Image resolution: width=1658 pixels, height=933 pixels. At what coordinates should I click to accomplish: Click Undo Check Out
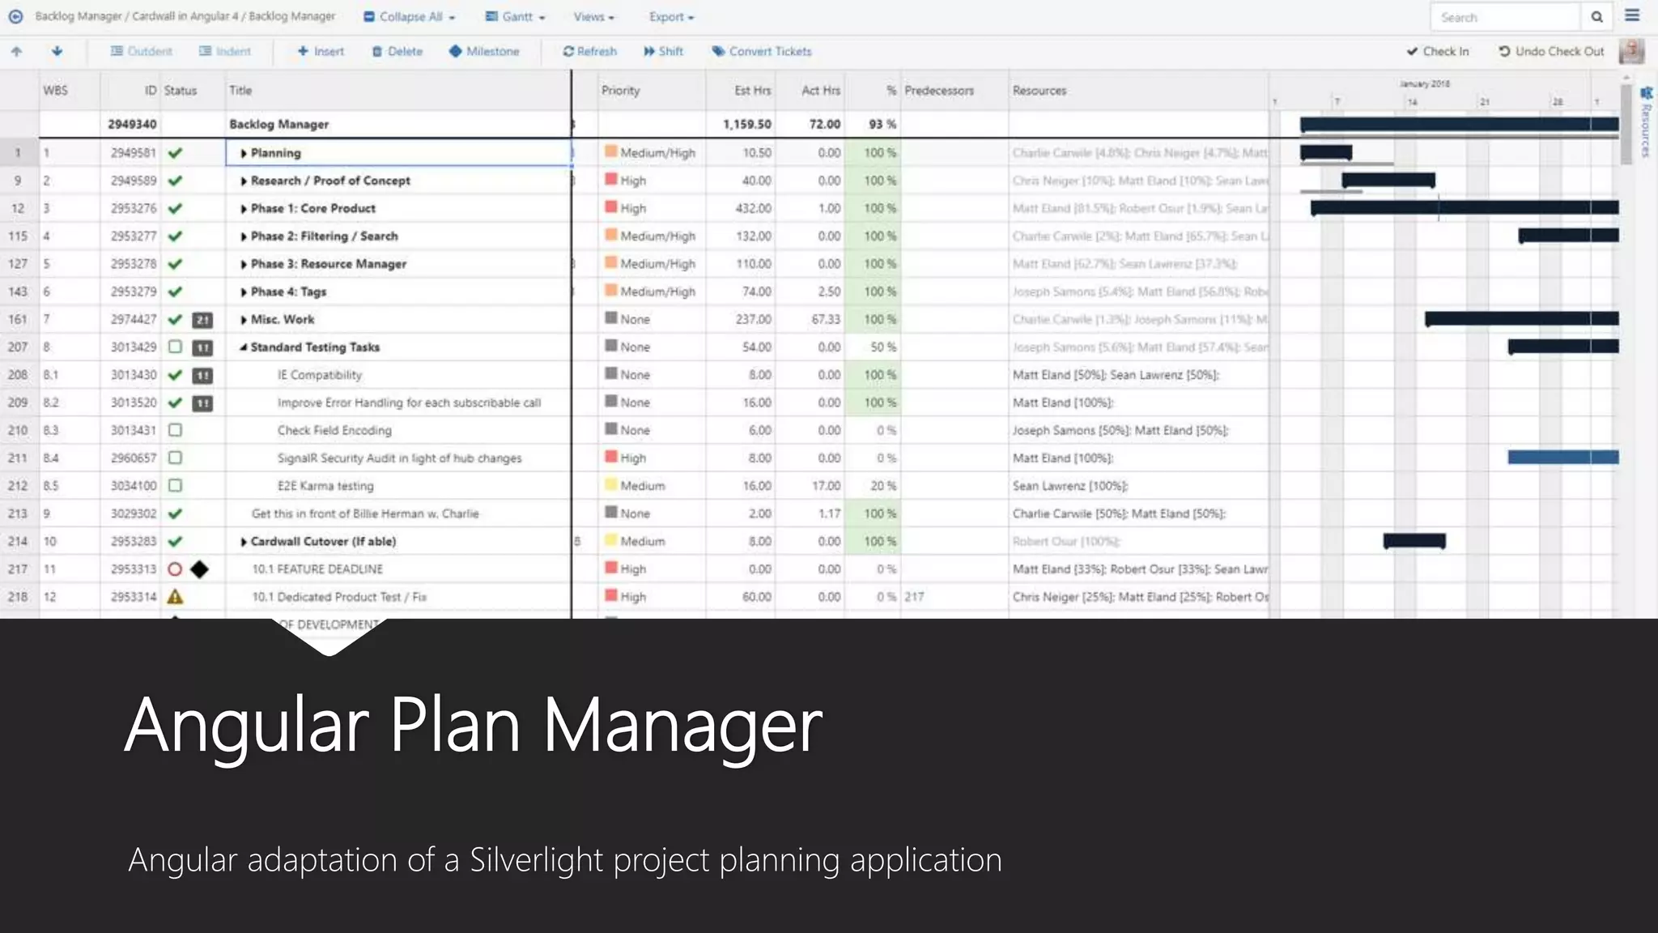(x=1551, y=51)
